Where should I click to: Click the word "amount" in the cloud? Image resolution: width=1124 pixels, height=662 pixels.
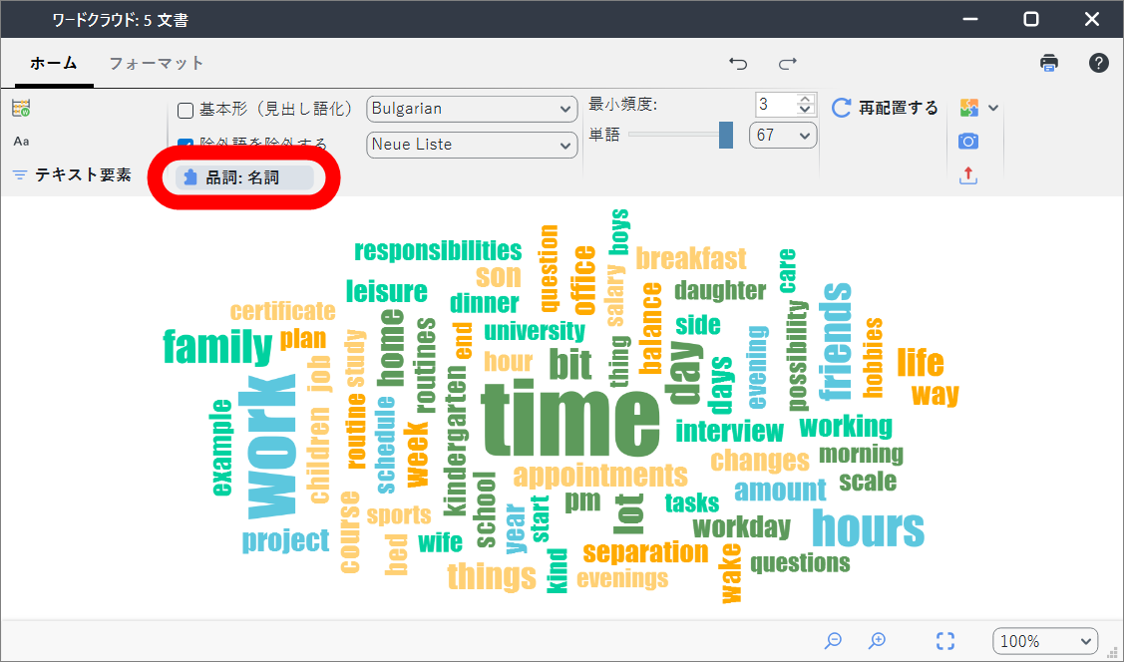[780, 491]
